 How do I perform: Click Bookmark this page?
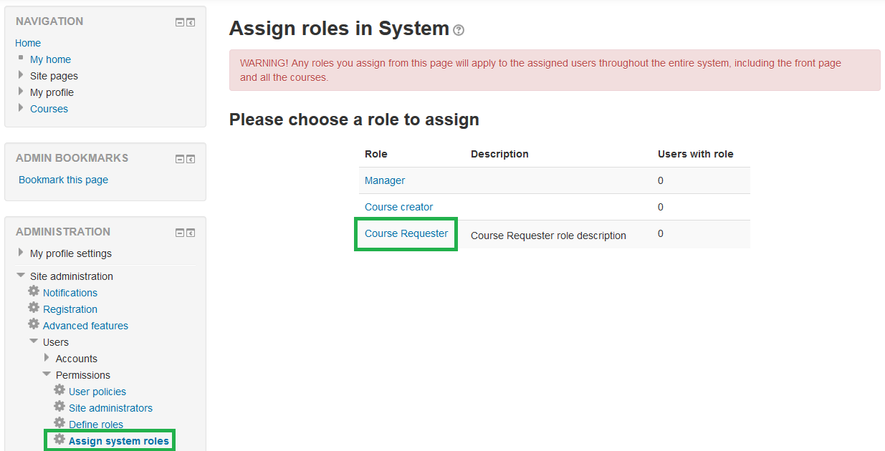pyautogui.click(x=63, y=180)
